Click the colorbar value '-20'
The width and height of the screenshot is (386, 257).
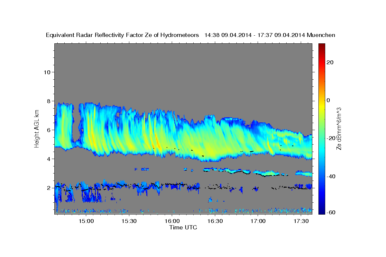click(x=331, y=138)
